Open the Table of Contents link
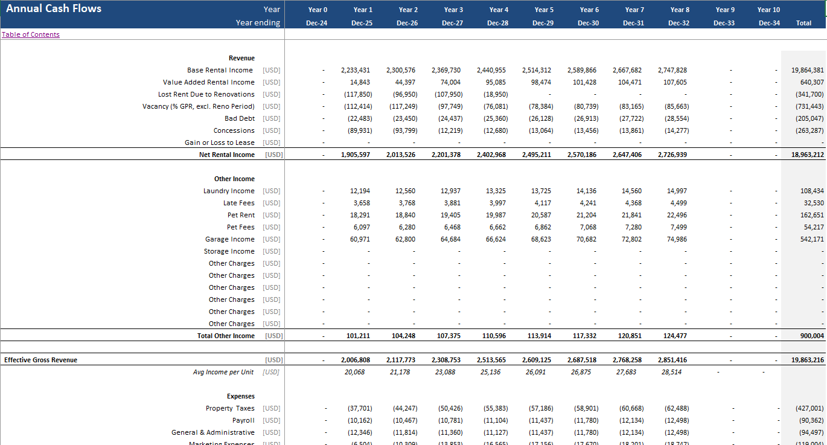This screenshot has height=445, width=827. 31,34
